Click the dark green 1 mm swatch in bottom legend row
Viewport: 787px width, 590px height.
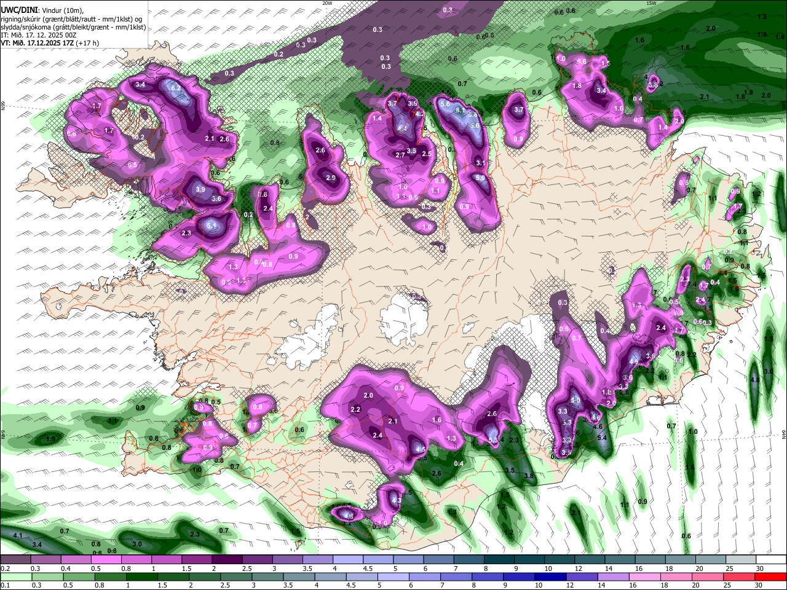pyautogui.click(x=141, y=576)
